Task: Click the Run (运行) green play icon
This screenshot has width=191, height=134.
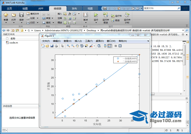Action: pyautogui.click(x=96, y=15)
